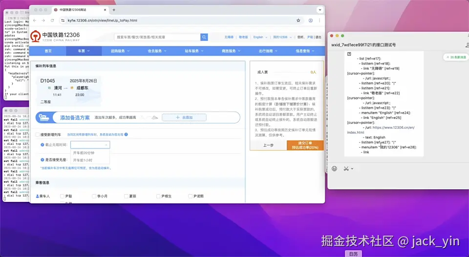This screenshot has height=257, width=469.
Task: Expand the 站车服务 navigation menu
Action: click(x=194, y=51)
